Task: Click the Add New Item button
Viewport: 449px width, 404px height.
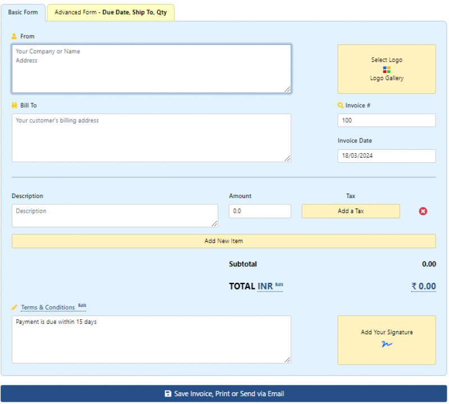Action: [223, 241]
